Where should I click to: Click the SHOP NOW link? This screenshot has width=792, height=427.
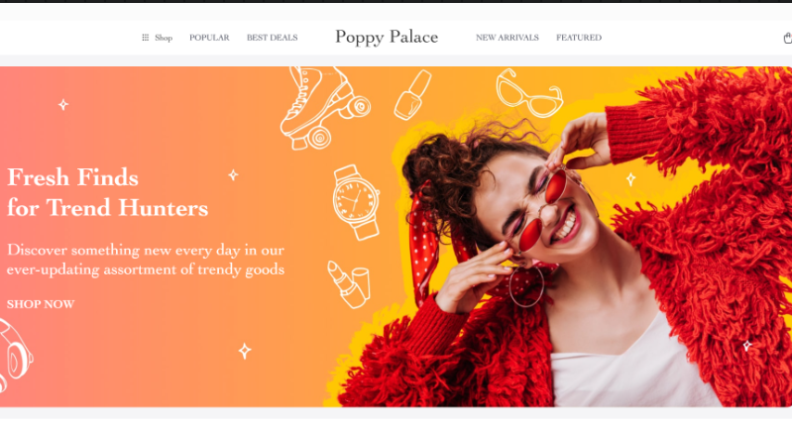[x=41, y=304]
